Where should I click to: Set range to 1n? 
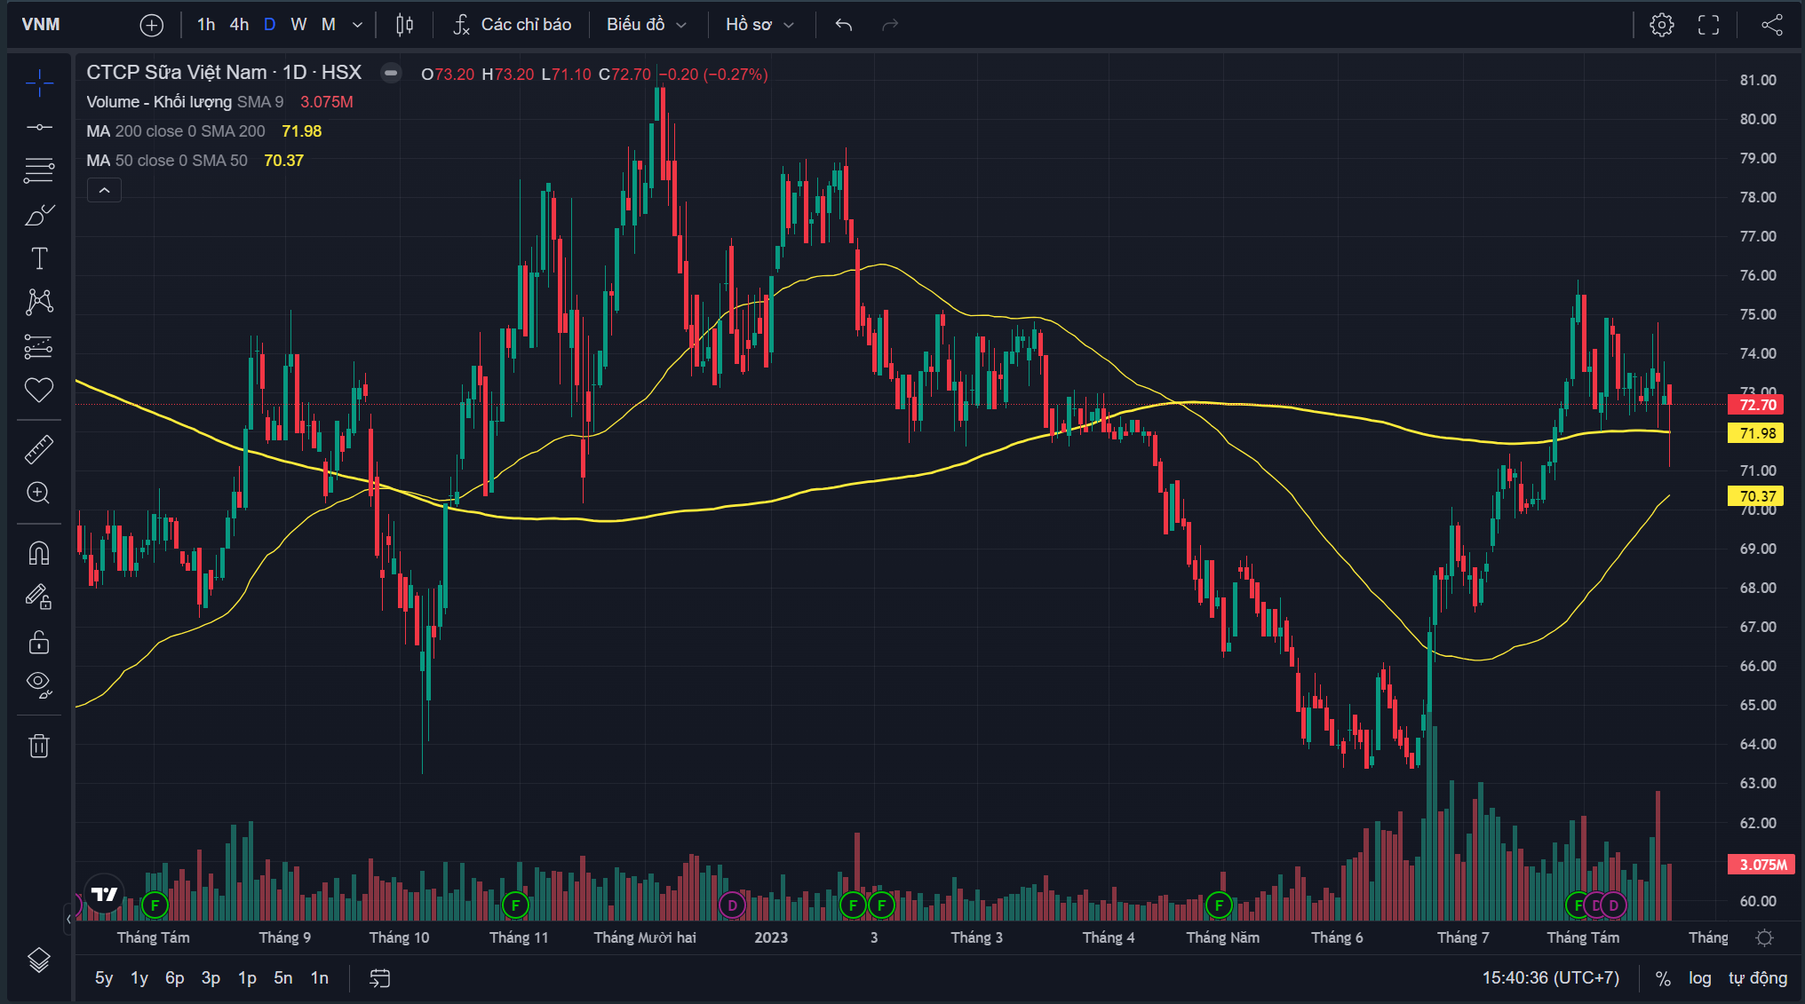point(319,977)
